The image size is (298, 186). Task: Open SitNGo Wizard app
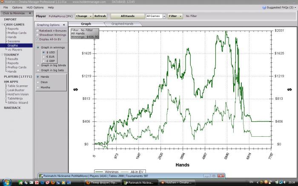tap(18, 103)
